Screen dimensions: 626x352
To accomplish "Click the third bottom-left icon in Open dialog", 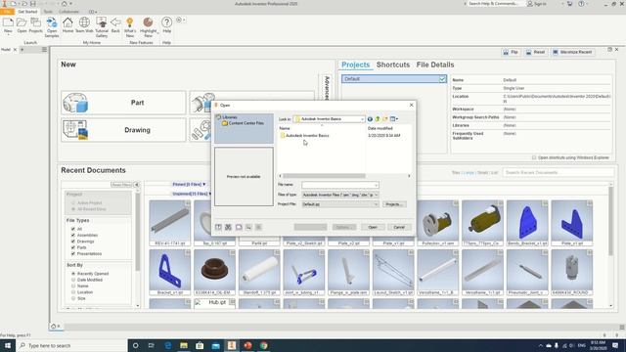I will click(239, 227).
